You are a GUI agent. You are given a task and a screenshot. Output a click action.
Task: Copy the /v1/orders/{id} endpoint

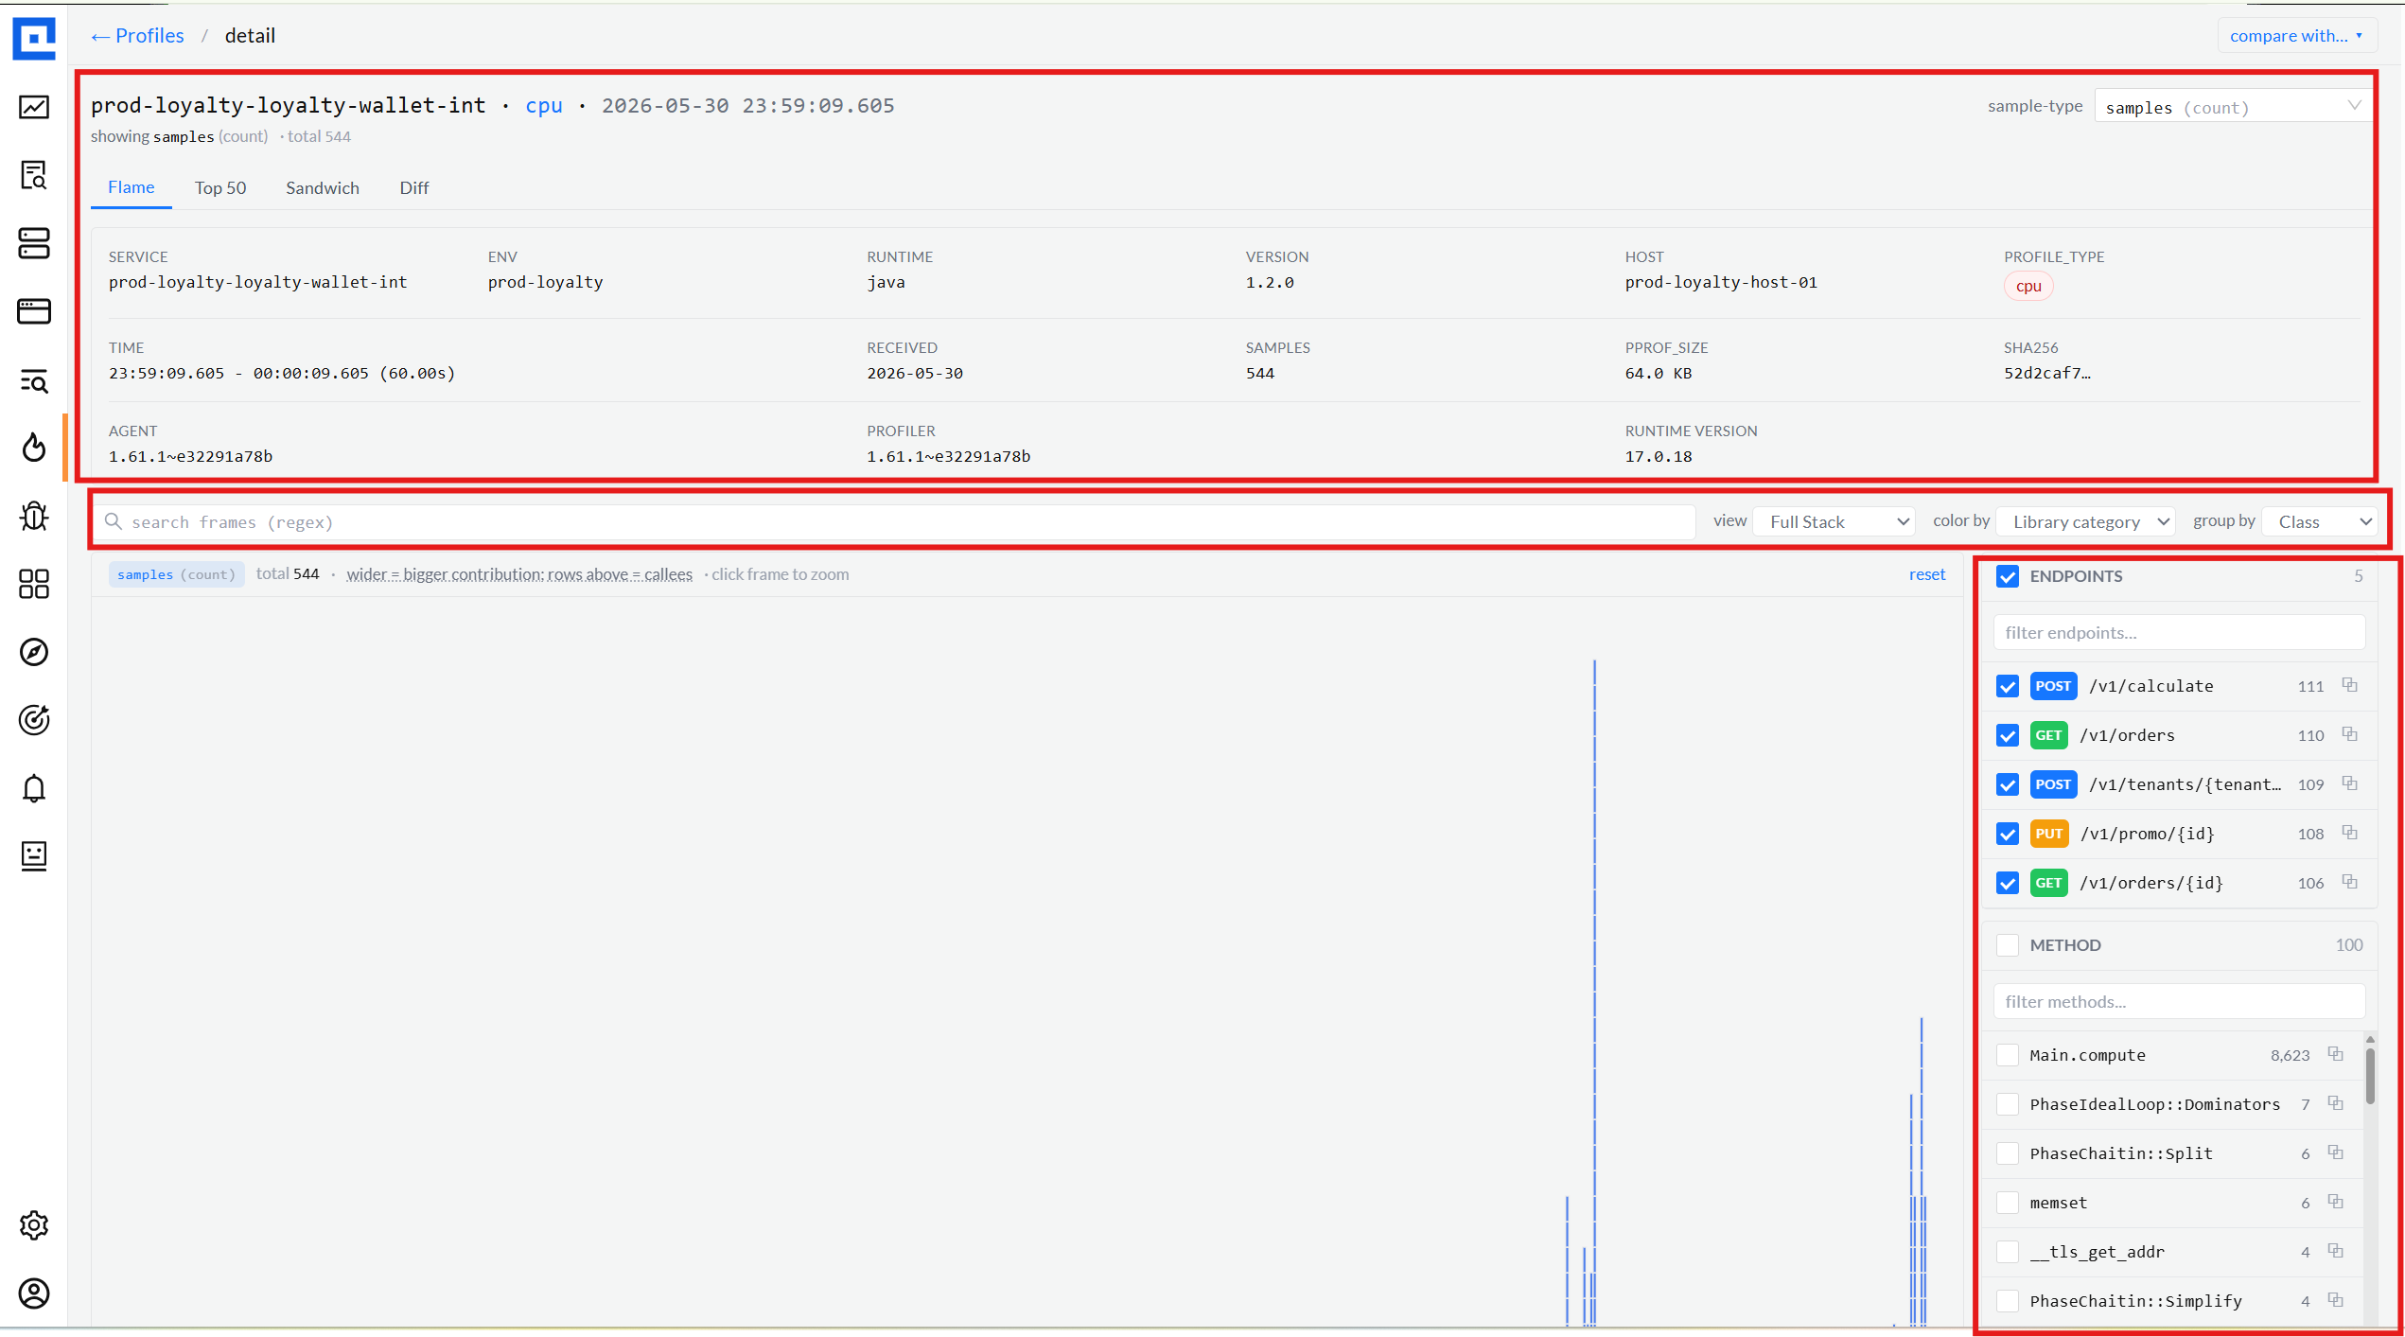(2350, 882)
